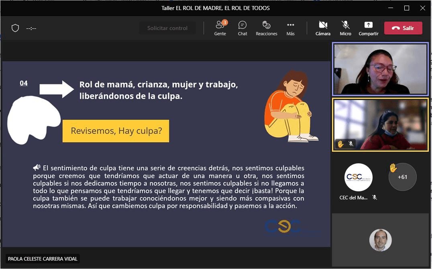Click the bottom participant profile photo
This screenshot has height=269, width=432.
tap(380, 240)
